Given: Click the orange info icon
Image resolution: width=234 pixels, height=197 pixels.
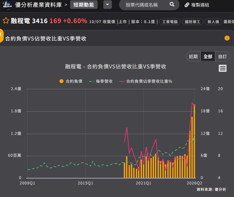Looking at the screenshot, I should click(227, 38).
